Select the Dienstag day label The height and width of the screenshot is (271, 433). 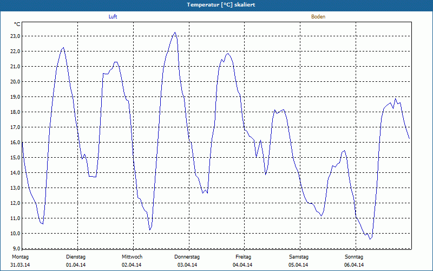tap(76, 257)
